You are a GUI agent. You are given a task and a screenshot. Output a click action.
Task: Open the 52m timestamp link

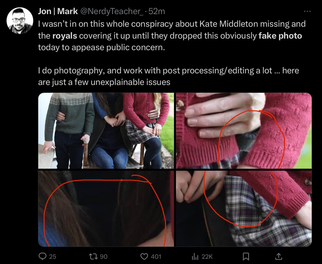tap(157, 11)
